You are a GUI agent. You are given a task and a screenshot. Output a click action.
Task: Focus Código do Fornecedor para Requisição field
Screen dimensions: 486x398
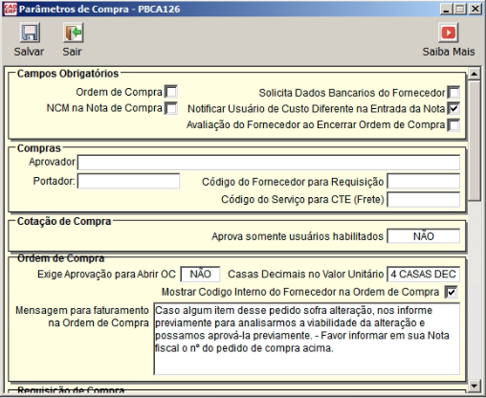point(424,182)
